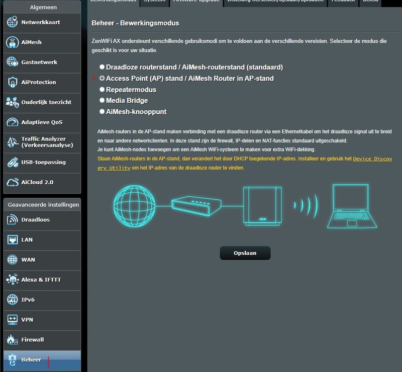Image resolution: width=402 pixels, height=372 pixels.
Task: Open IPv6 settings via its IPv6 globe icon
Action: tap(12, 300)
